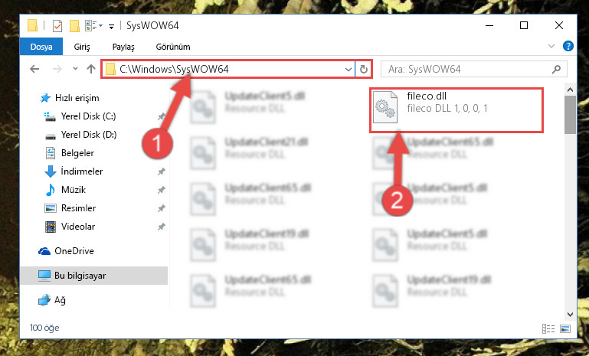The image size is (589, 356).
Task: Click the Ara: SysWOW64 search box
Action: click(473, 69)
